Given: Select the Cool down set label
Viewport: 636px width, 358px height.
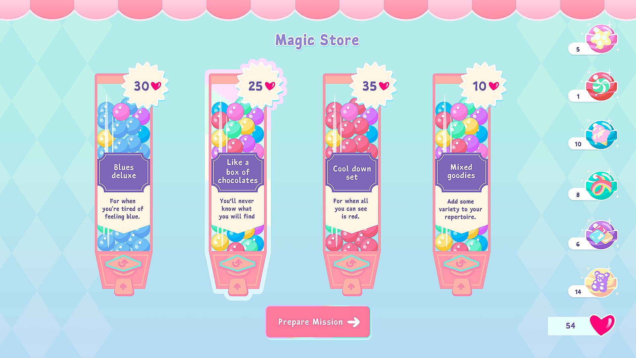Looking at the screenshot, I should click(351, 172).
